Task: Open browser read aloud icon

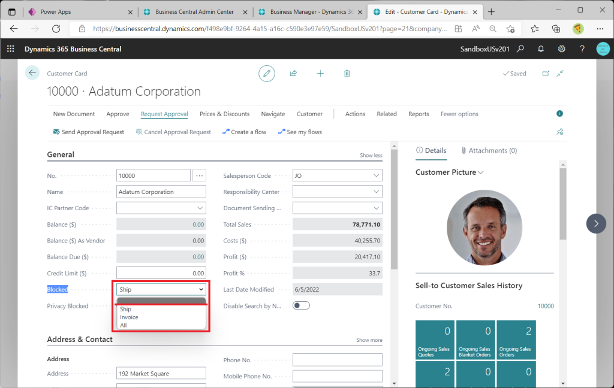Action: 475,29
